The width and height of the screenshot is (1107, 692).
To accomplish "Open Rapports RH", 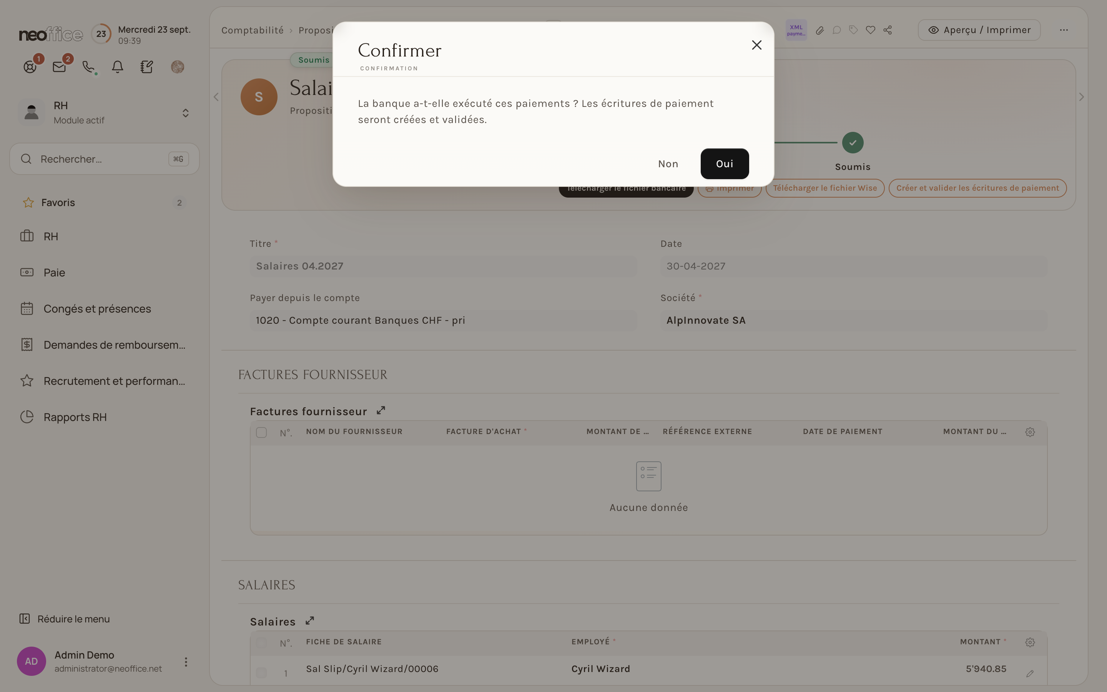I will 104,418.
